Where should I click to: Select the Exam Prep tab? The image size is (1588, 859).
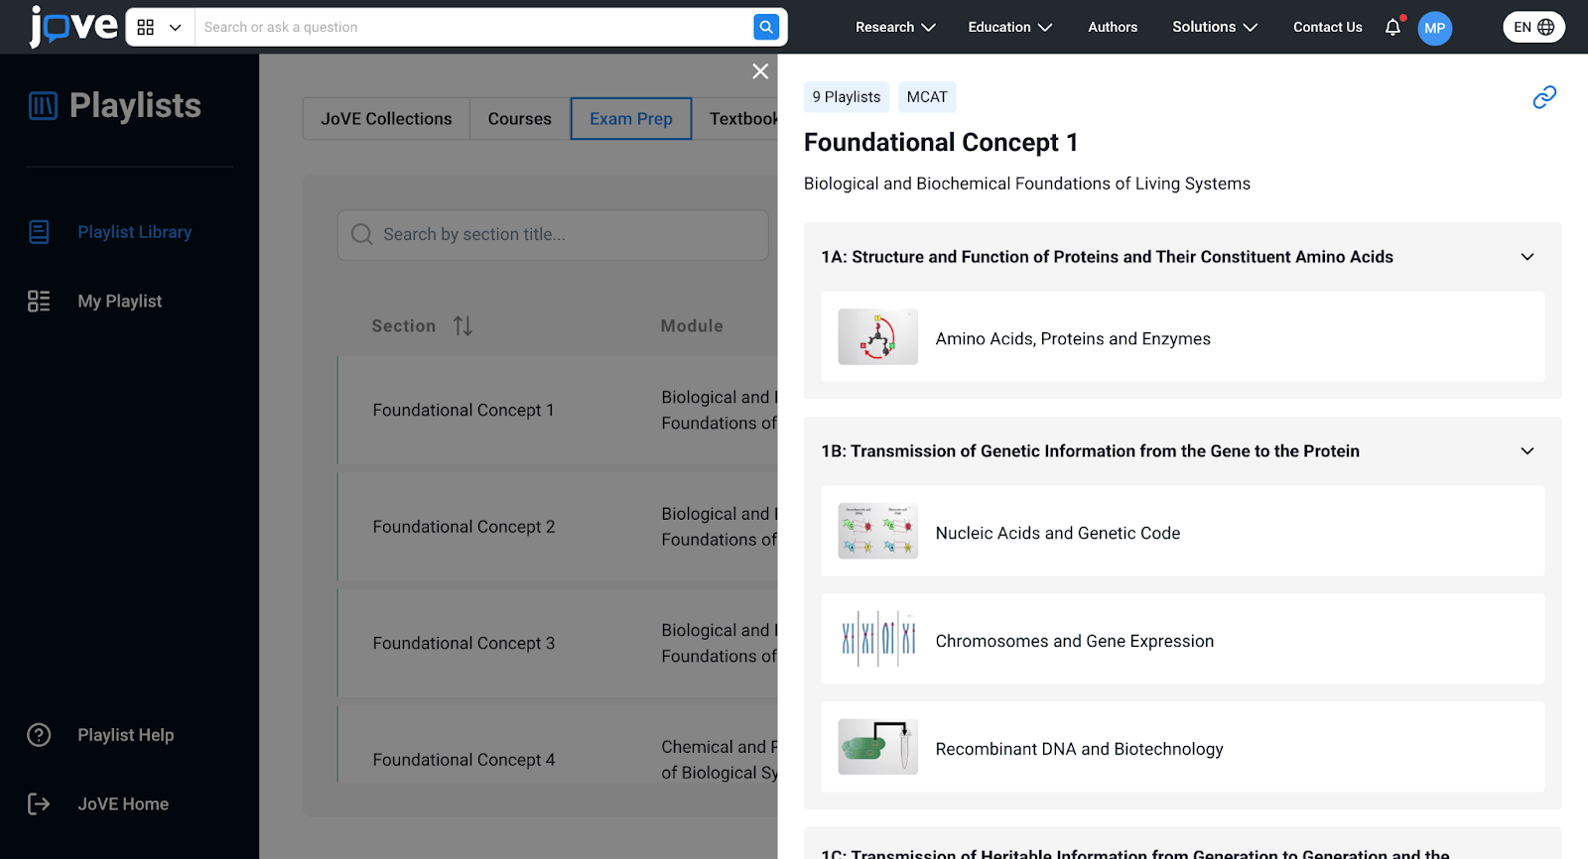[x=631, y=119]
